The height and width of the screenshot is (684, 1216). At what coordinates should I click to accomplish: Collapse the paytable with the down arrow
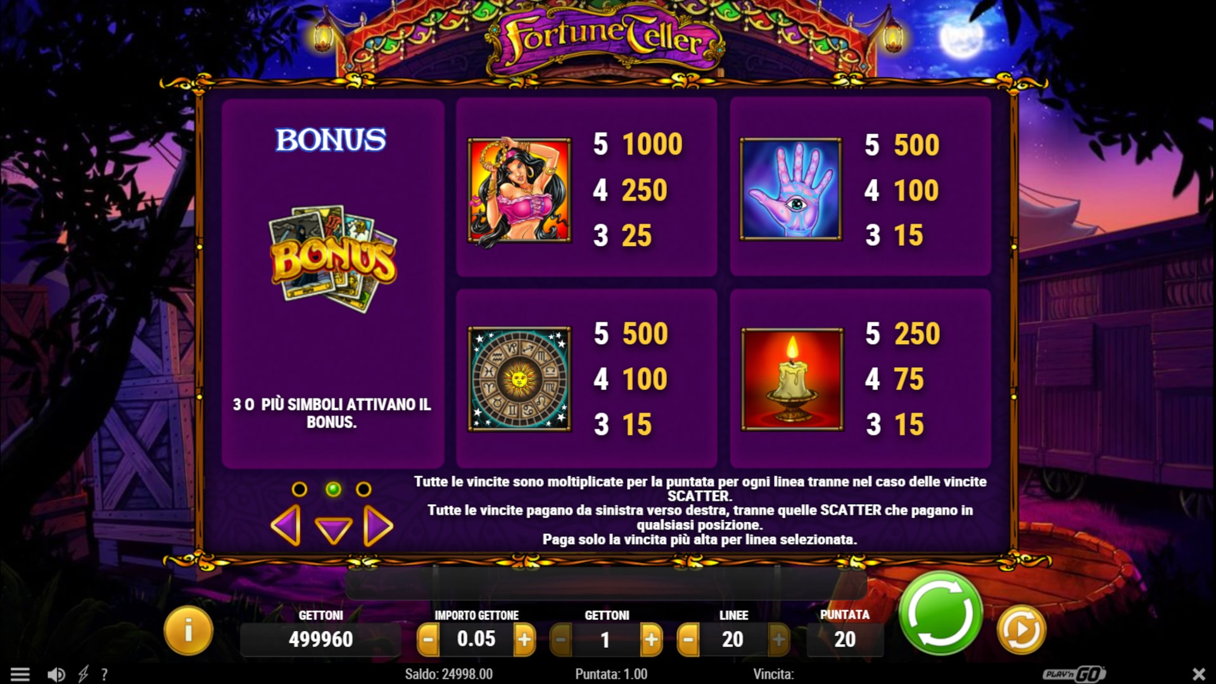pyautogui.click(x=333, y=530)
